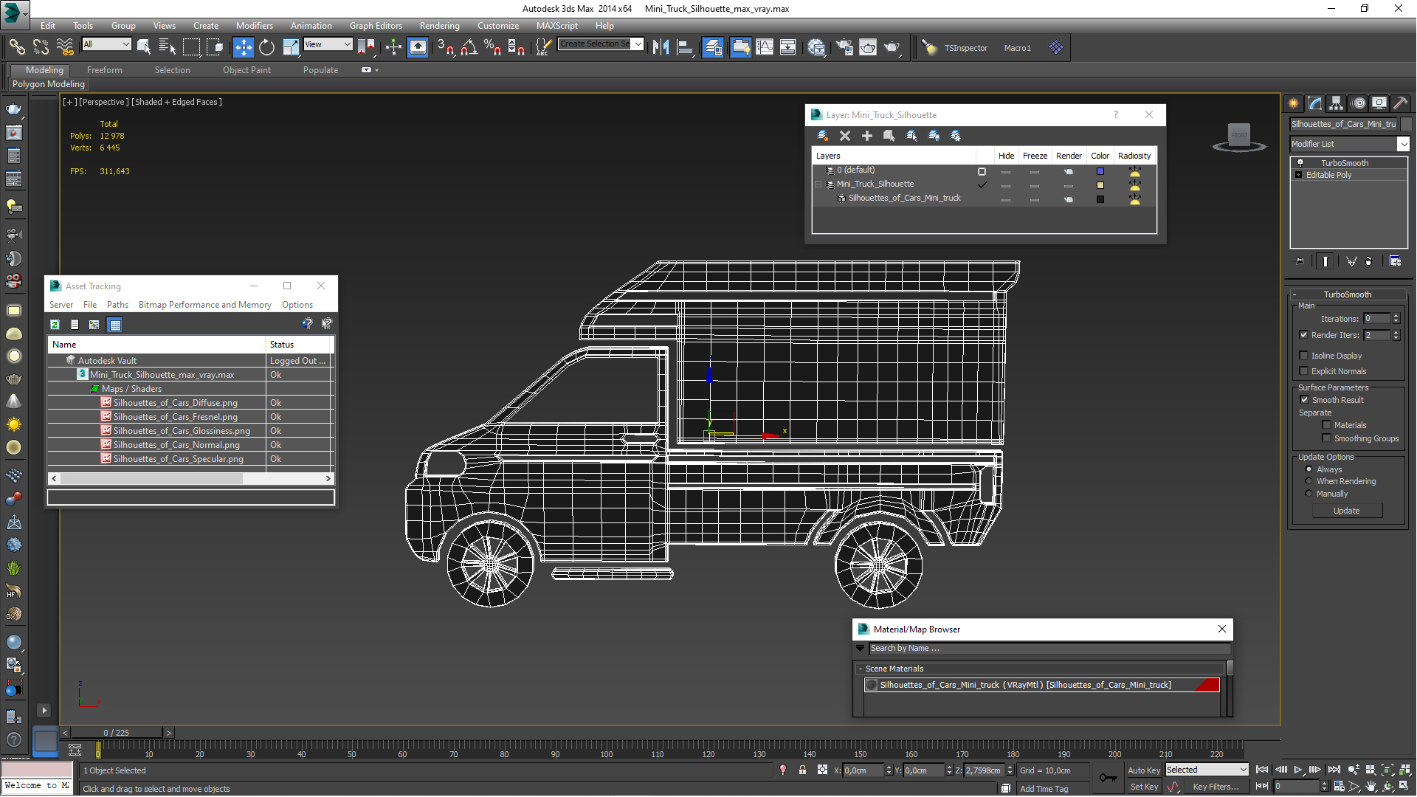Switch to the Object Paint ribbon tab
This screenshot has height=797, width=1417.
(x=246, y=70)
